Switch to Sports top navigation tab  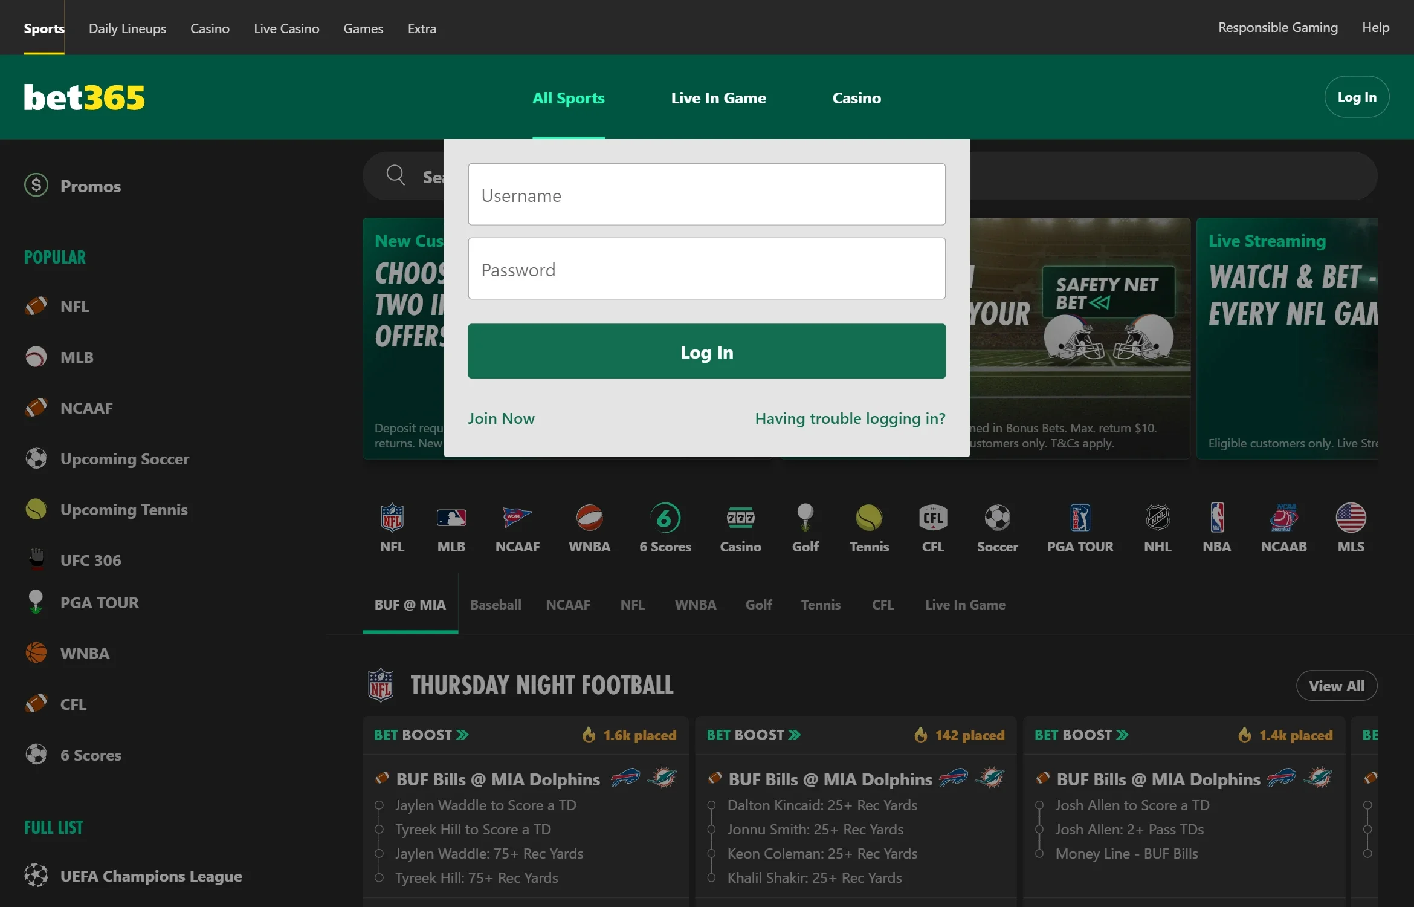click(44, 28)
